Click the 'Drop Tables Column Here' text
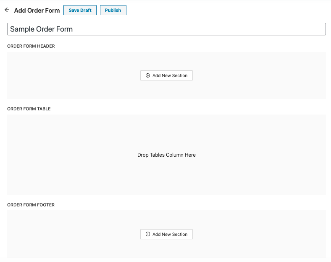Screen dimensions: 331x262 pos(166,155)
